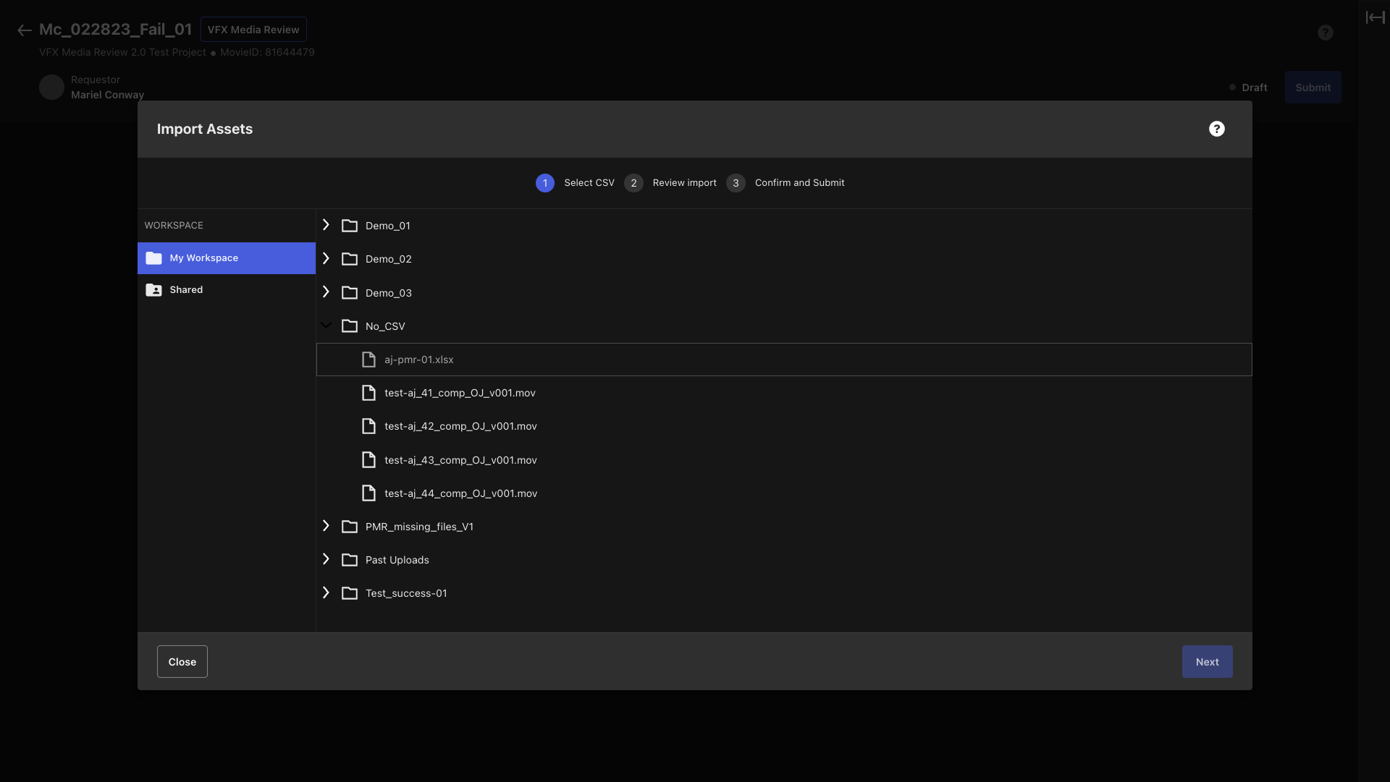The image size is (1390, 782).
Task: Switch to Shared workspace
Action: tap(227, 290)
